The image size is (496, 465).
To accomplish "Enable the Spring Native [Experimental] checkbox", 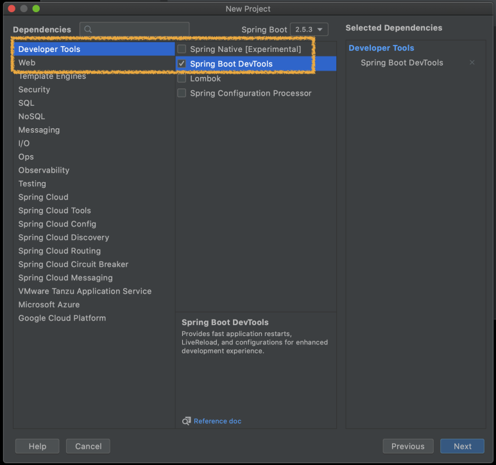I will pos(182,49).
